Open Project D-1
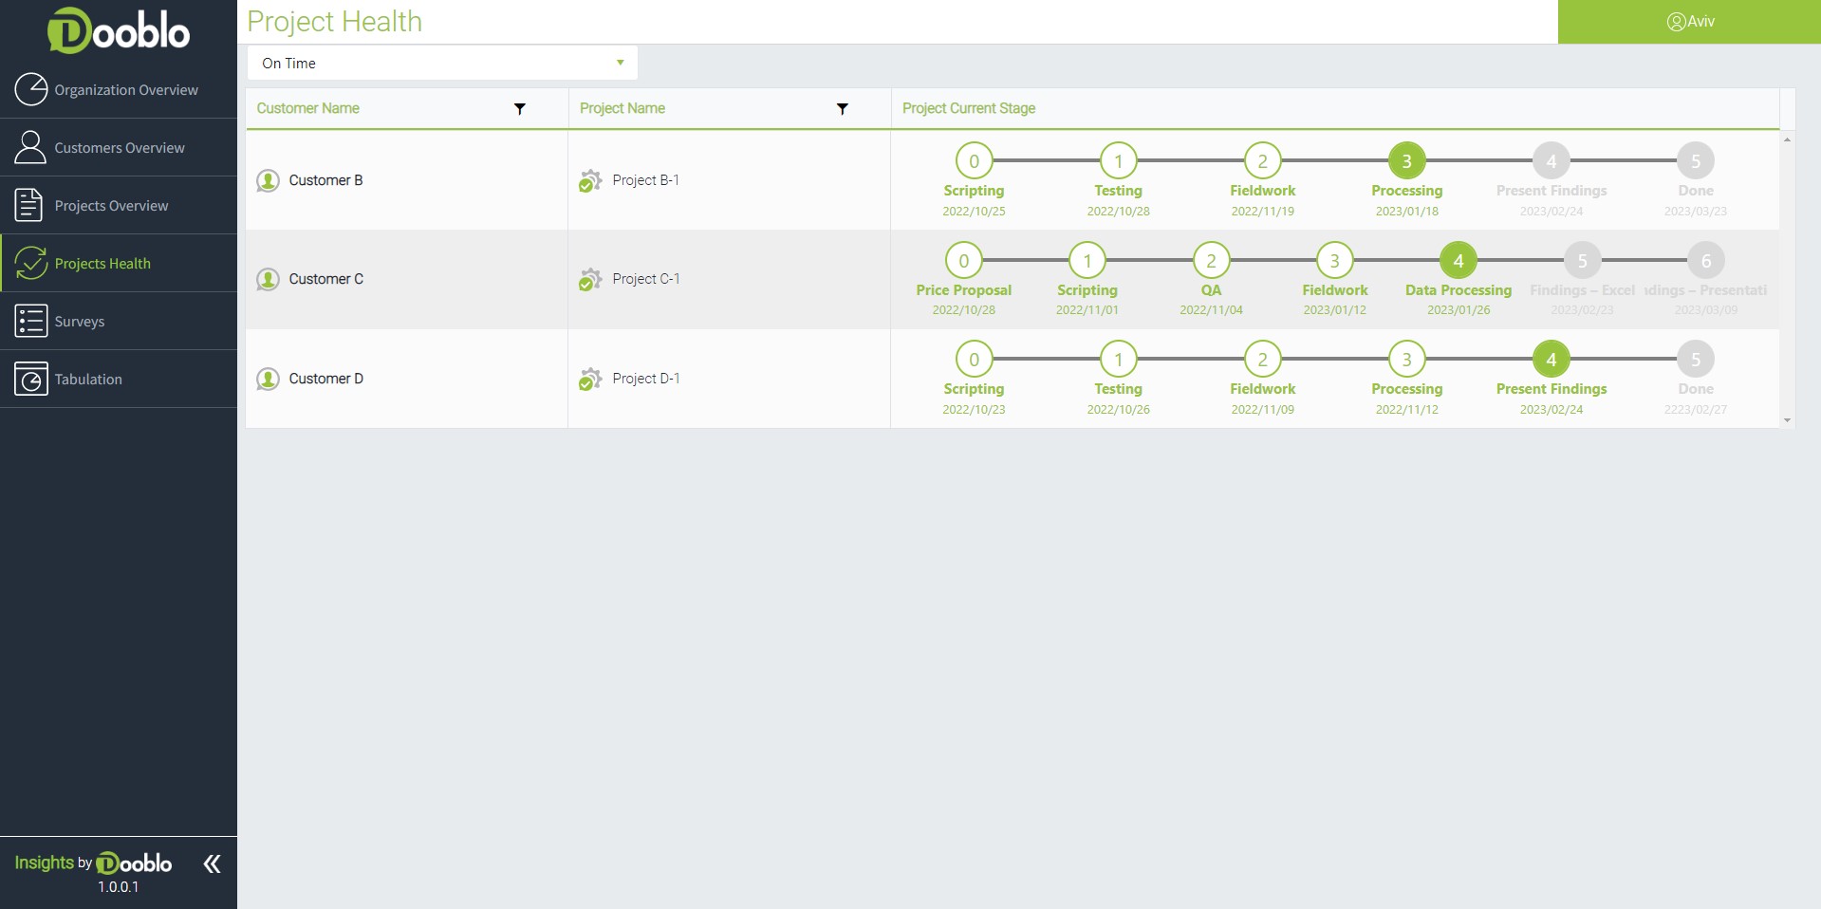Viewport: 1821px width, 909px height. [x=645, y=379]
